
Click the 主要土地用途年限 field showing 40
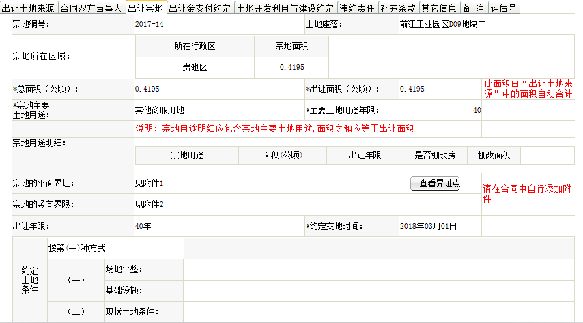pyautogui.click(x=440, y=110)
